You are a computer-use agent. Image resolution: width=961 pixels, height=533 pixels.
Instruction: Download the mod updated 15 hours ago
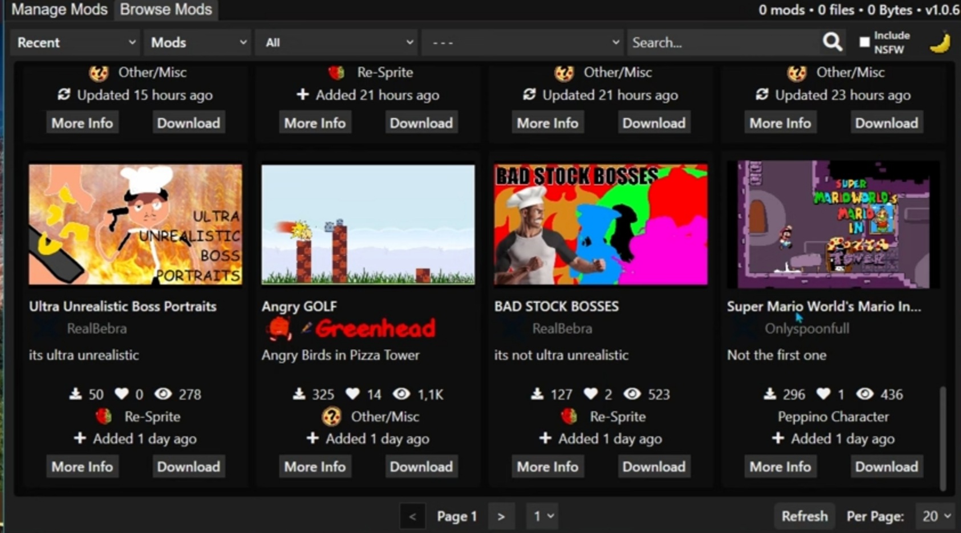pyautogui.click(x=188, y=123)
